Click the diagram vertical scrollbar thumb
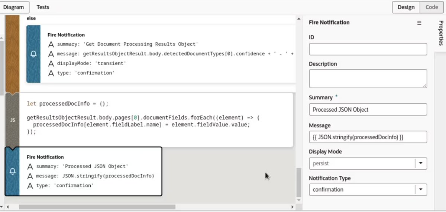 tap(299, 182)
